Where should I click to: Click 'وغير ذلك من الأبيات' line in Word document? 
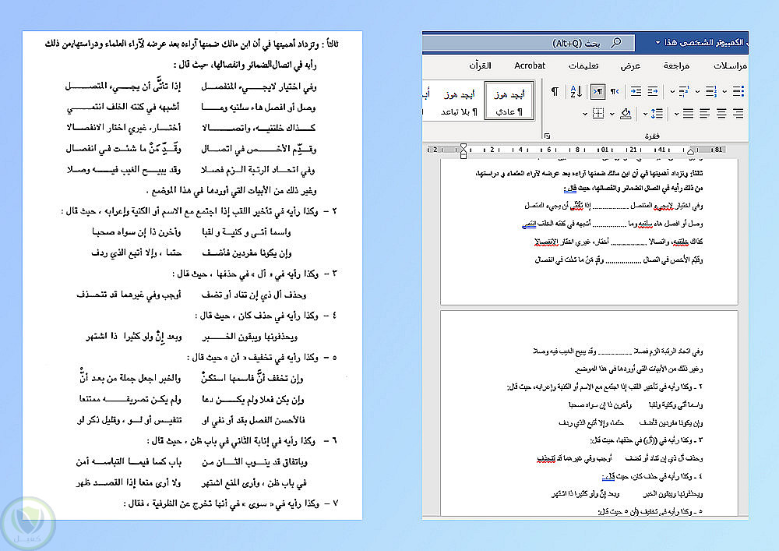[639, 369]
